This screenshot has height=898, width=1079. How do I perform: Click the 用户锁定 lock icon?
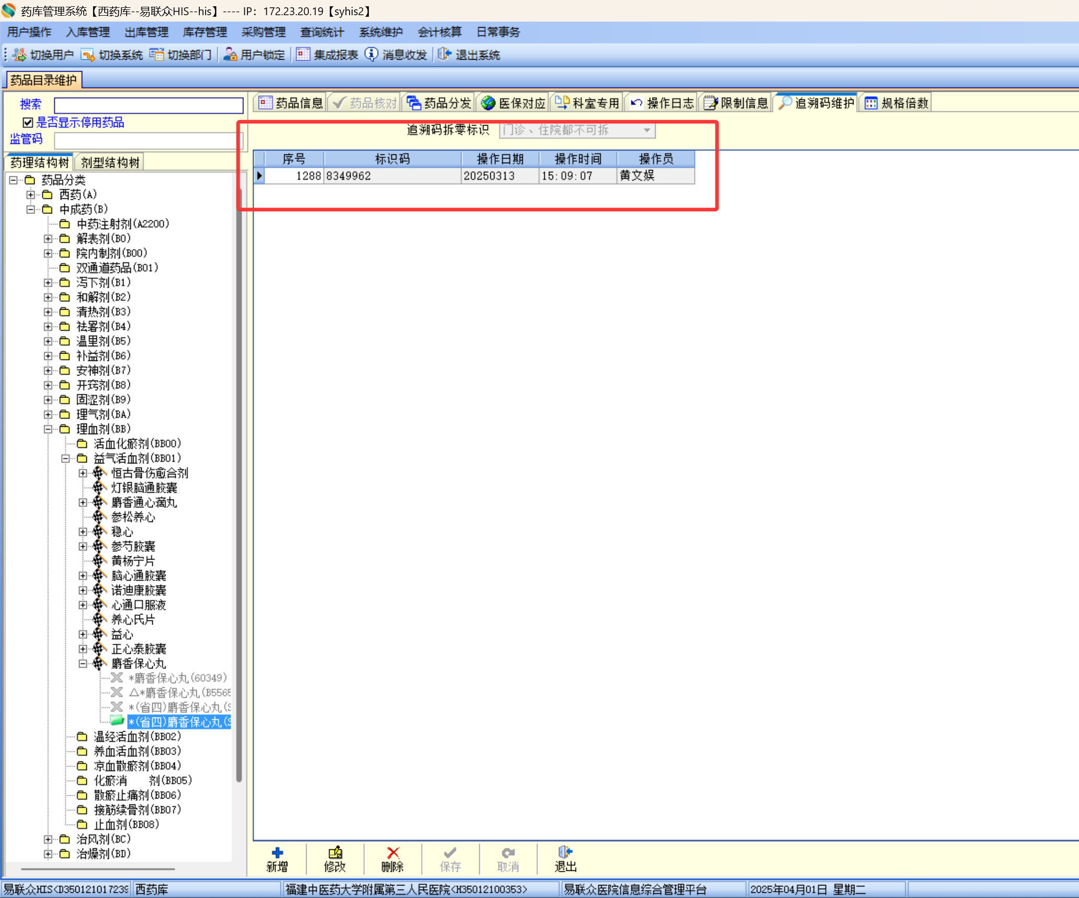(x=230, y=54)
